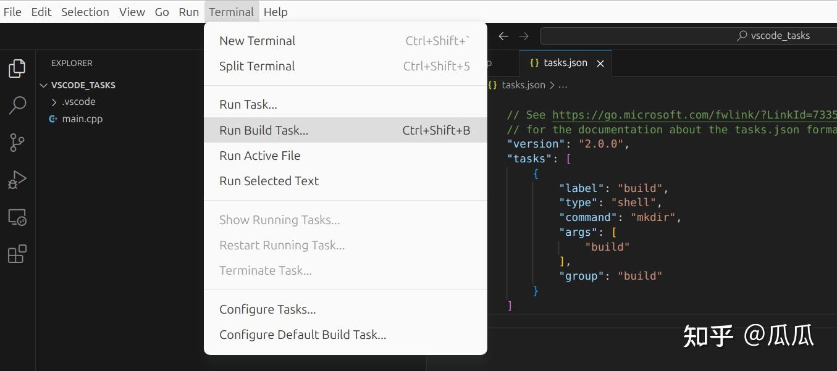
Task: Select Run Build Task from the menu
Action: [x=264, y=130]
